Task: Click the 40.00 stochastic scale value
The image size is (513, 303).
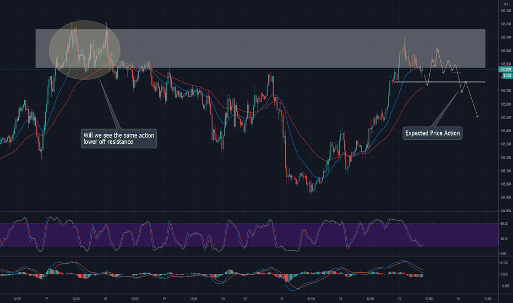Action: click(504, 239)
